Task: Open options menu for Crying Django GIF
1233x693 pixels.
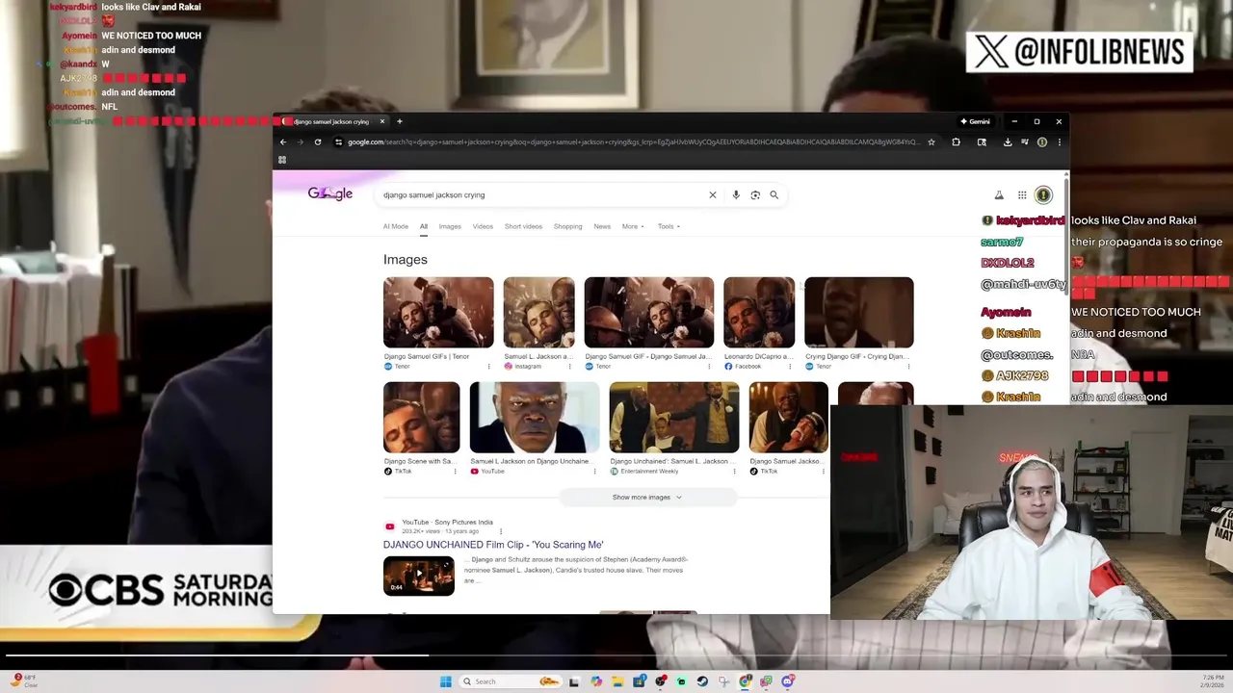Action: tap(908, 367)
